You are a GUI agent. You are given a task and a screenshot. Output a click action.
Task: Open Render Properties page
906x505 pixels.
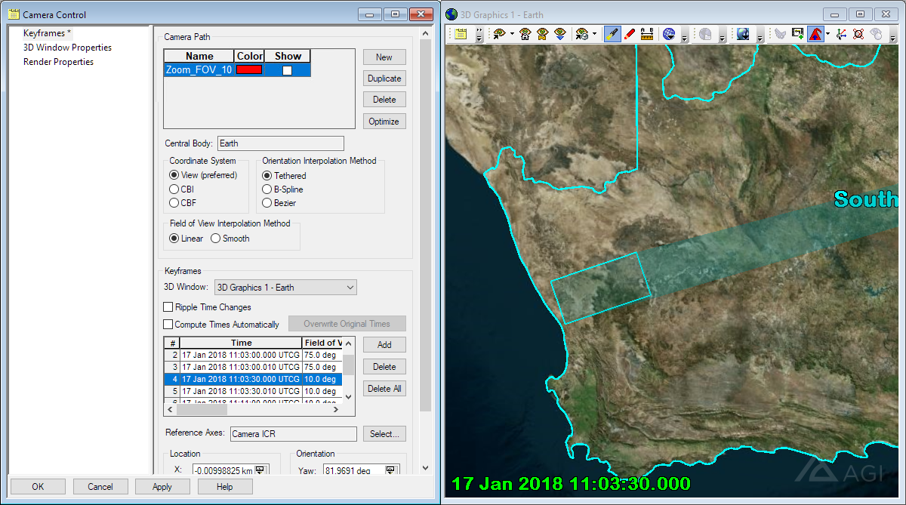[58, 62]
